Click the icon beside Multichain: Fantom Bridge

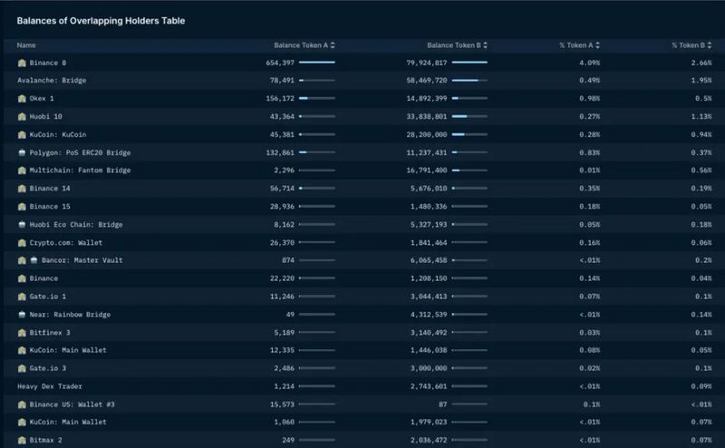click(x=22, y=170)
